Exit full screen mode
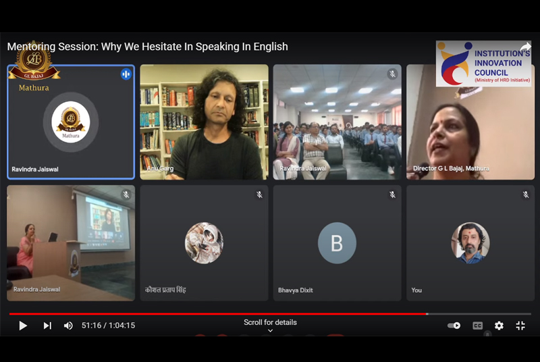 pyautogui.click(x=520, y=326)
